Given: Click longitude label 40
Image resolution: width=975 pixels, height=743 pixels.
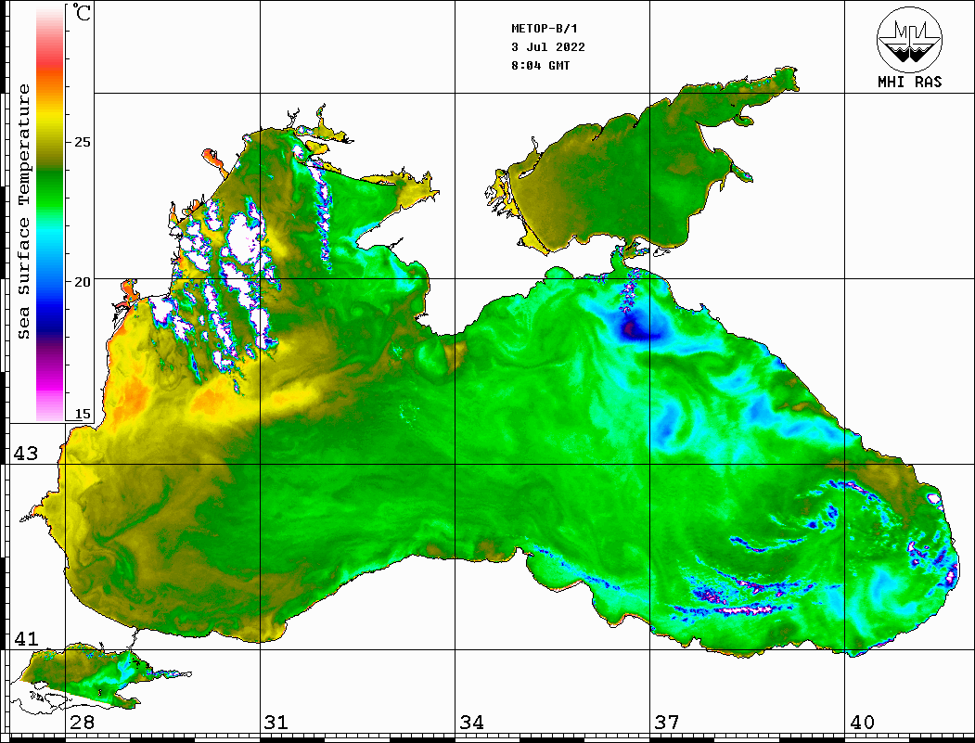Looking at the screenshot, I should click(862, 722).
